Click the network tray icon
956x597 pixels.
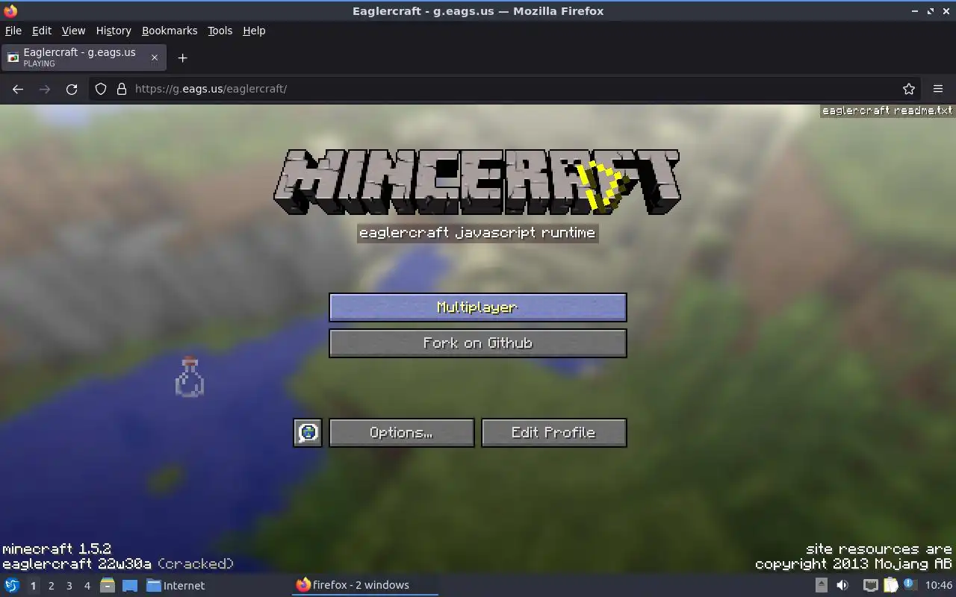coord(870,586)
